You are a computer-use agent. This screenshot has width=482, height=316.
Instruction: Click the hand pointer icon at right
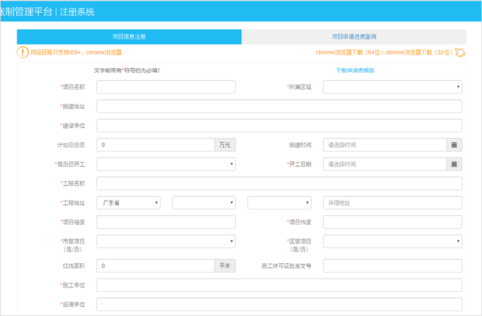tap(460, 53)
